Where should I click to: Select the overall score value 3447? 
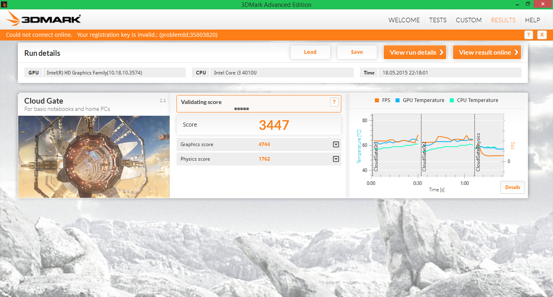[274, 125]
